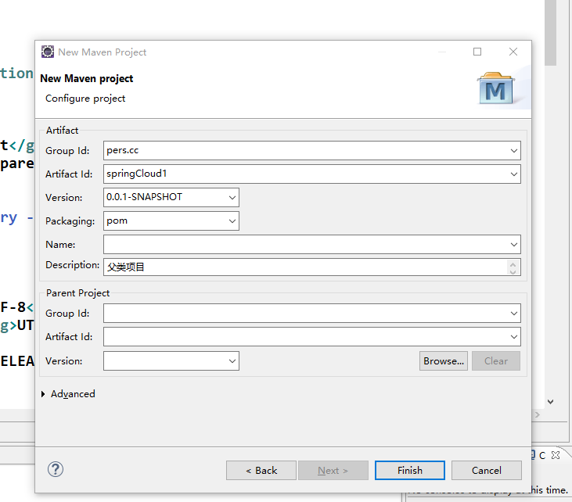This screenshot has width=572, height=502.
Task: Close the background view tab with X icon
Action: pyautogui.click(x=556, y=455)
